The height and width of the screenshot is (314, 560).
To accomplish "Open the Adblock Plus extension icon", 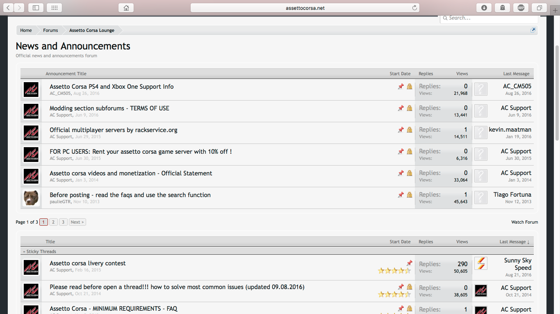I will pyautogui.click(x=521, y=8).
